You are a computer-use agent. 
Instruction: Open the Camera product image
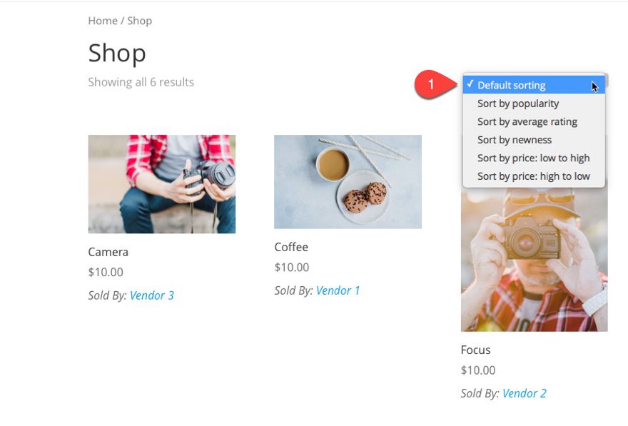point(161,184)
